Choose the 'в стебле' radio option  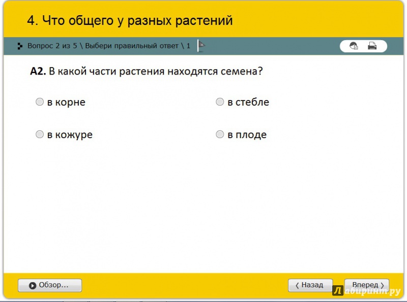220,102
